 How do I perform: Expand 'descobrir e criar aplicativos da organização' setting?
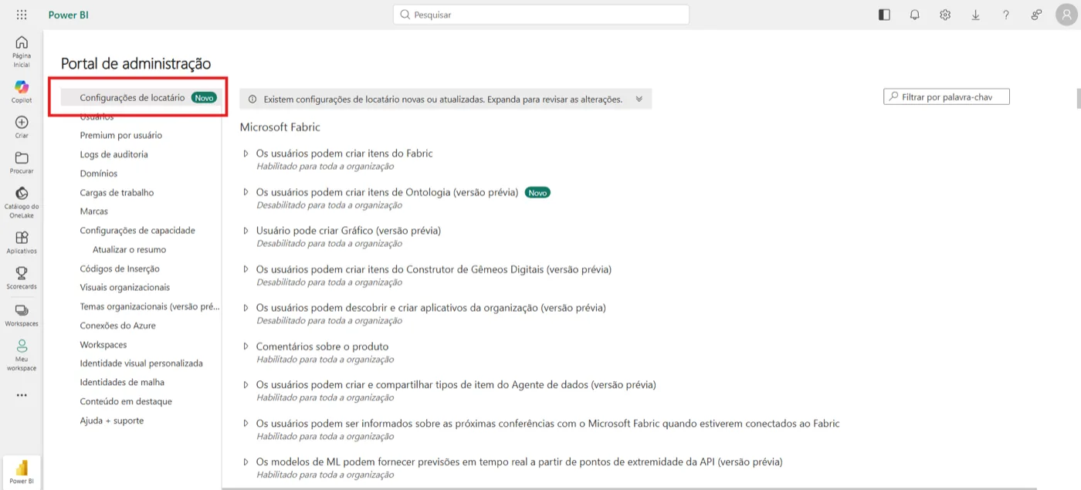pos(246,308)
